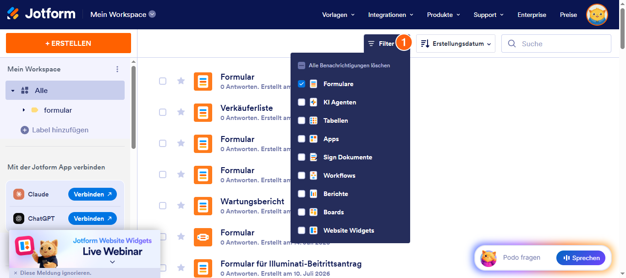Toggle Alle Benachrichtigungen löschen checkbox

click(x=302, y=65)
